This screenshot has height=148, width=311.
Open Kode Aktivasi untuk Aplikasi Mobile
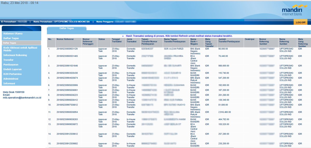(x=20, y=49)
